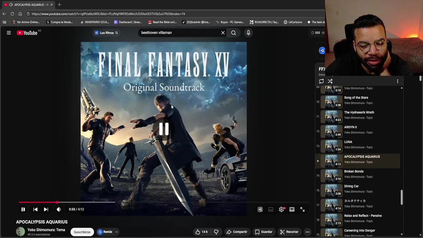This screenshot has width=423, height=238.
Task: Open playlist three-dot menu
Action: 398,81
